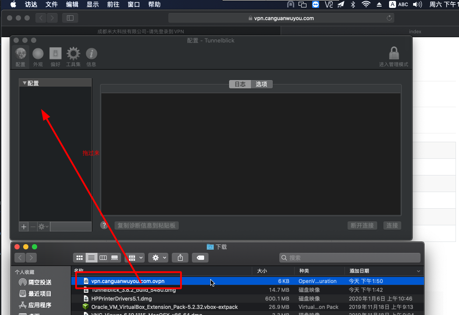Open the 工具集 utilities gear panel

tap(73, 57)
